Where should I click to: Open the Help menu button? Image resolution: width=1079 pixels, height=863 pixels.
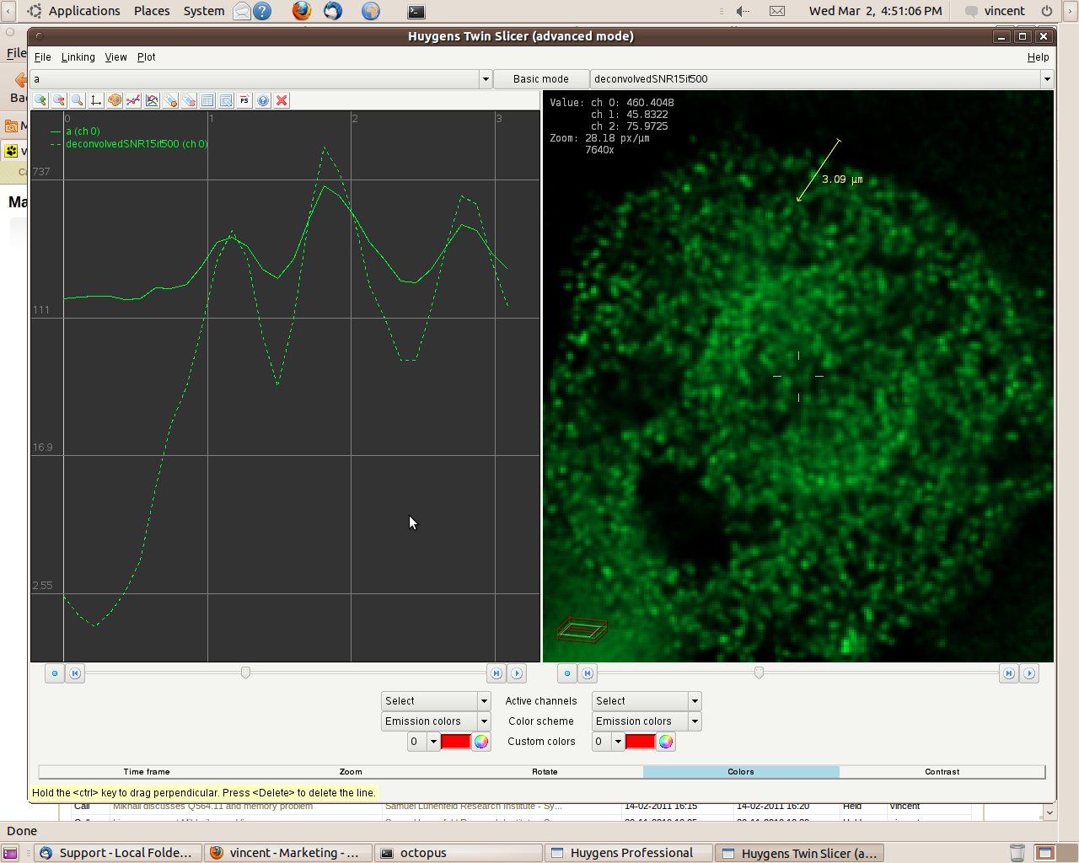(x=1038, y=57)
